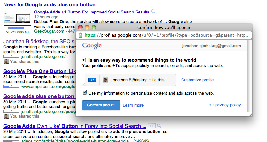This screenshot has height=142, width=267.
Task: Click the avatar beside first 'You shared this'
Action: 6,61
